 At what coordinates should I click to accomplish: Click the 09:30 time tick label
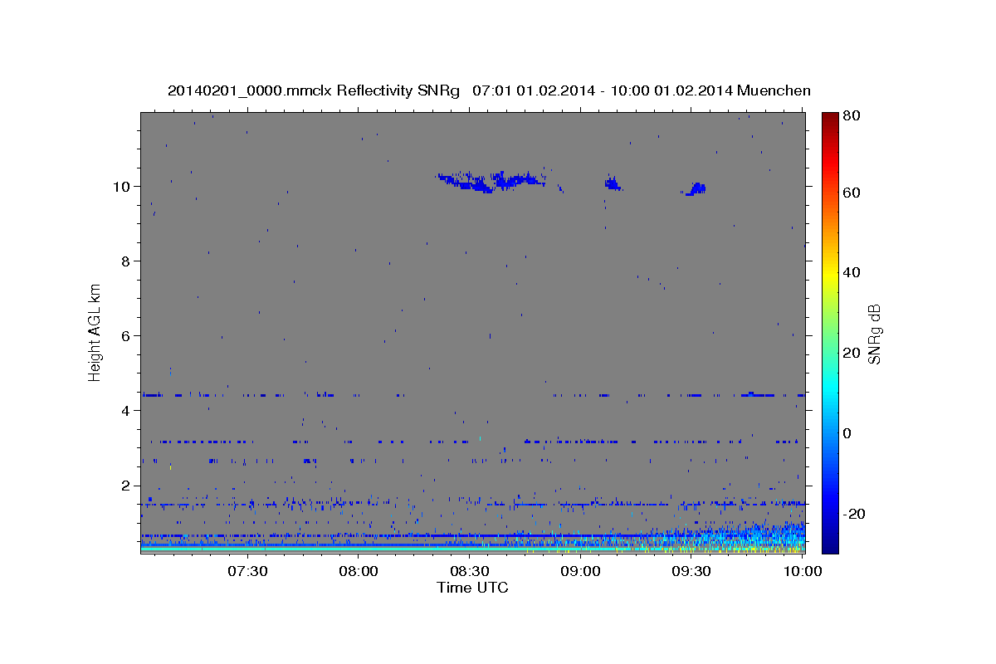pos(691,571)
